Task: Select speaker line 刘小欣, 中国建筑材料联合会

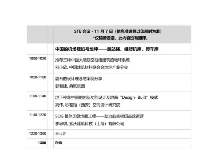Action: pos(91,67)
